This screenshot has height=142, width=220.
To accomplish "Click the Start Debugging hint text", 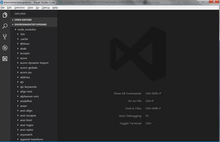I will click(x=130, y=116).
